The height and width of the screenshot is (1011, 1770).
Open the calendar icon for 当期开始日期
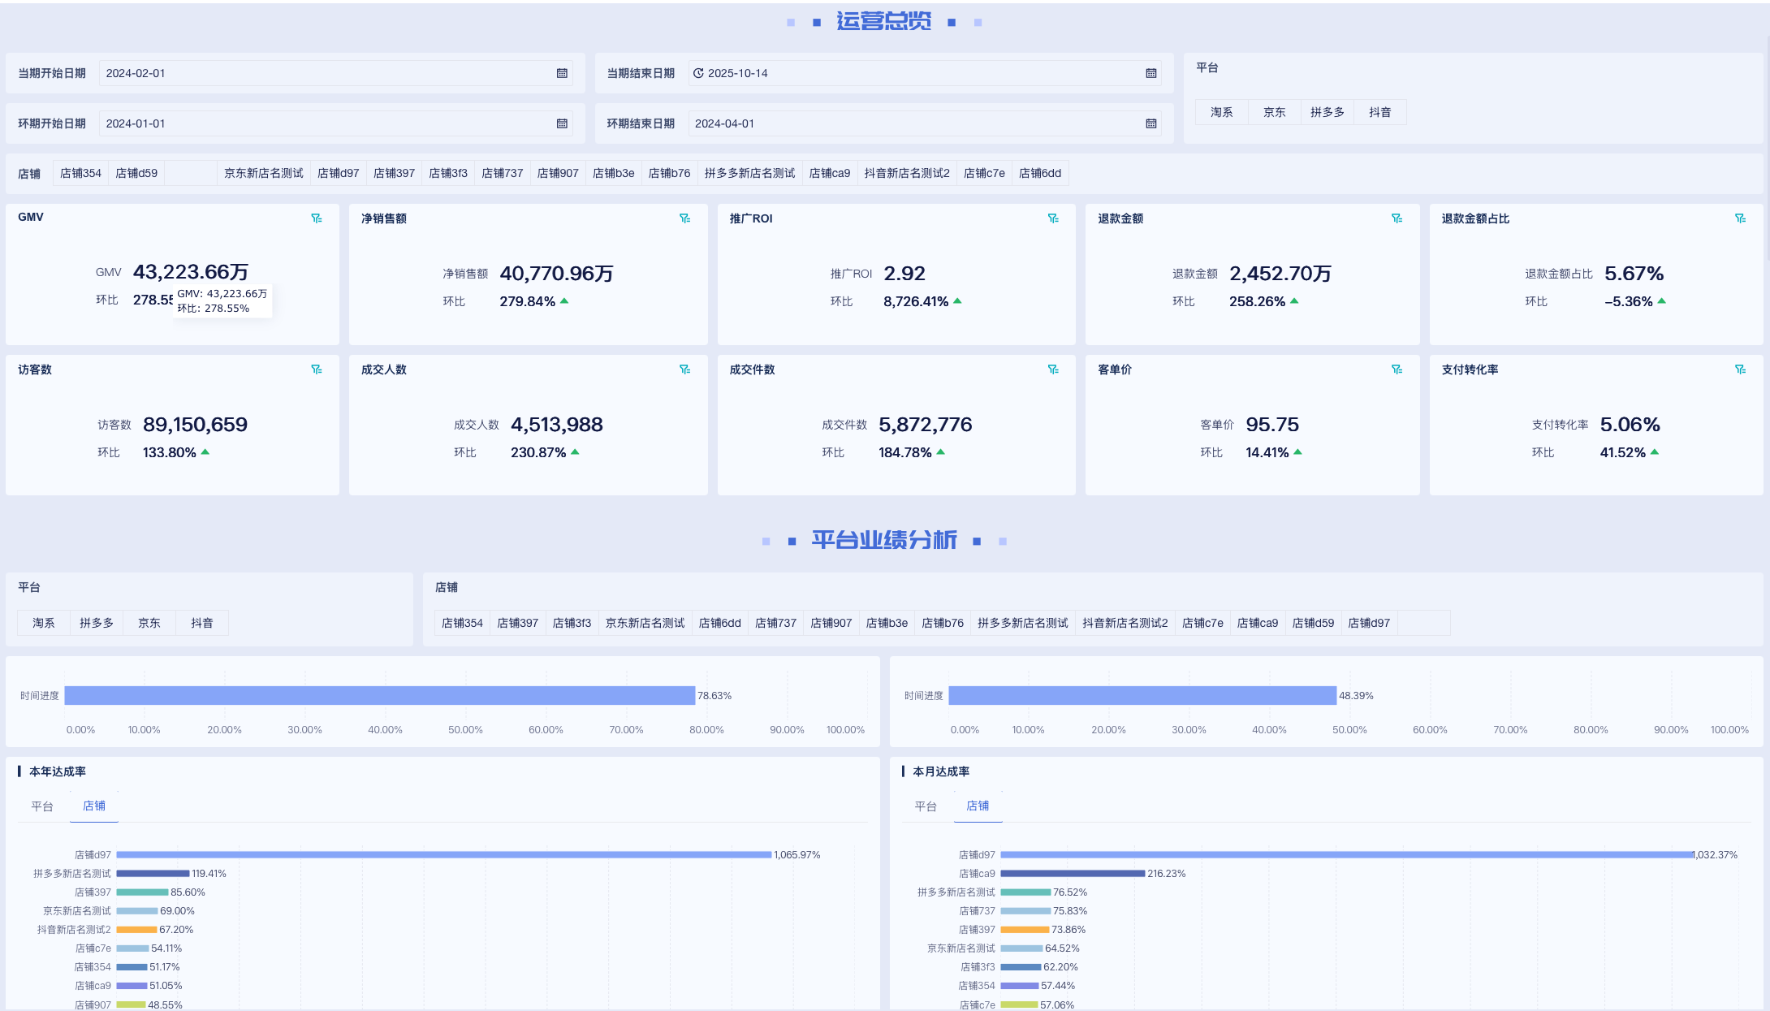pos(562,73)
